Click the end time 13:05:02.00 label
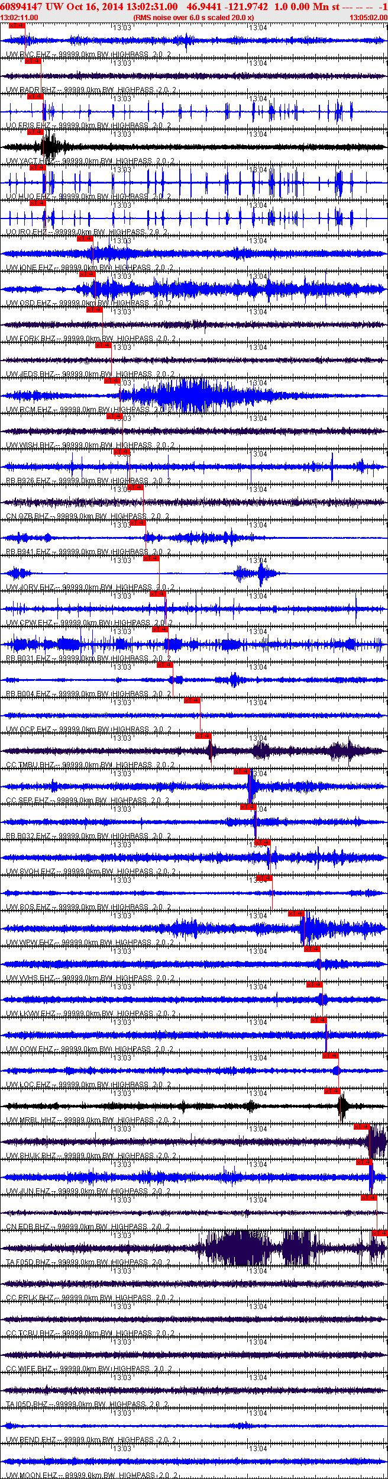This screenshot has height=1479, width=388. tap(368, 18)
